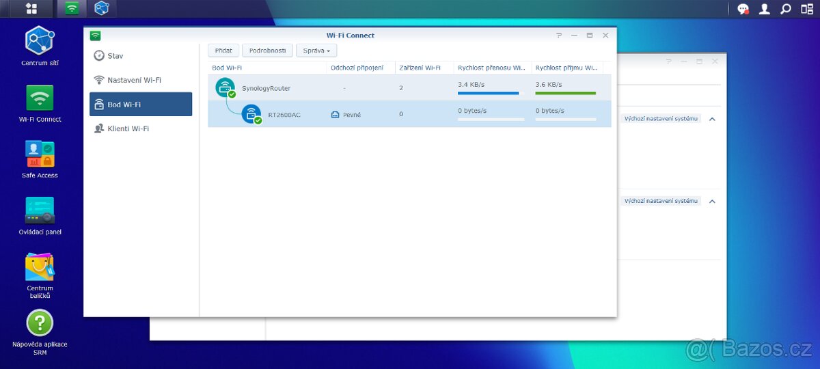Open the main menu grid icon
Screen dimensions: 820x369
pos(31,9)
